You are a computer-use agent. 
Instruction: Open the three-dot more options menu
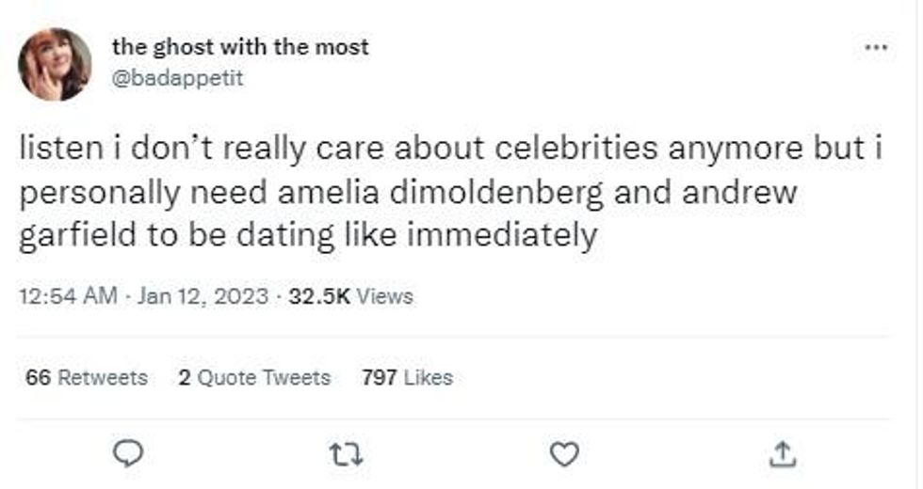[x=876, y=46]
